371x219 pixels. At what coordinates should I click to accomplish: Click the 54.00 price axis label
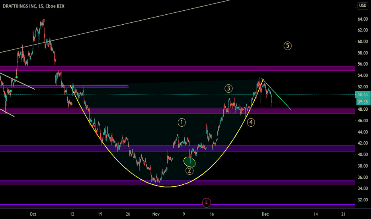pyautogui.click(x=363, y=75)
